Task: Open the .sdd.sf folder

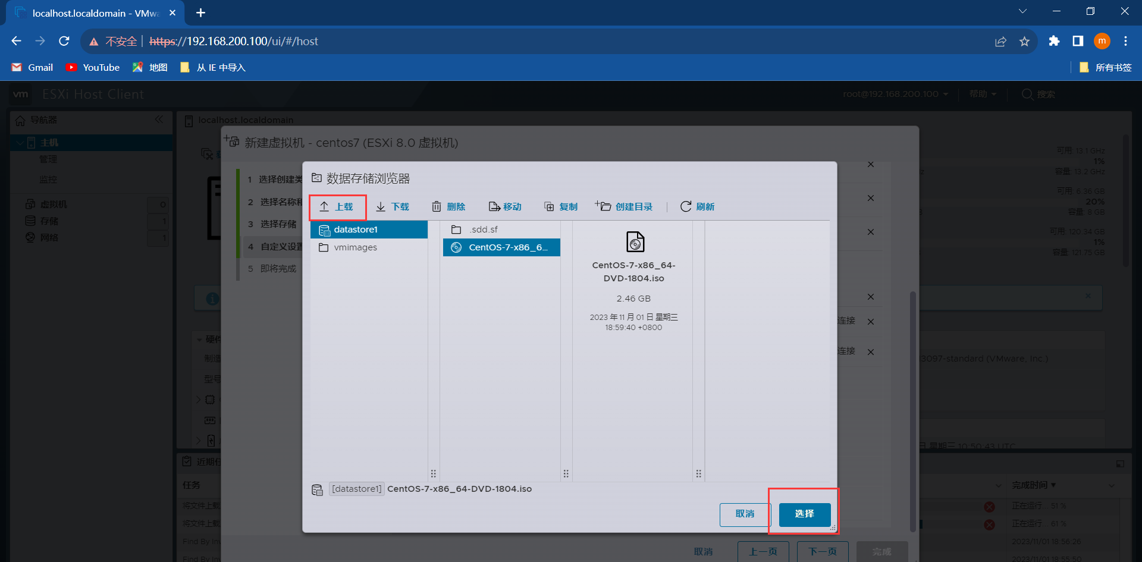Action: coord(501,230)
